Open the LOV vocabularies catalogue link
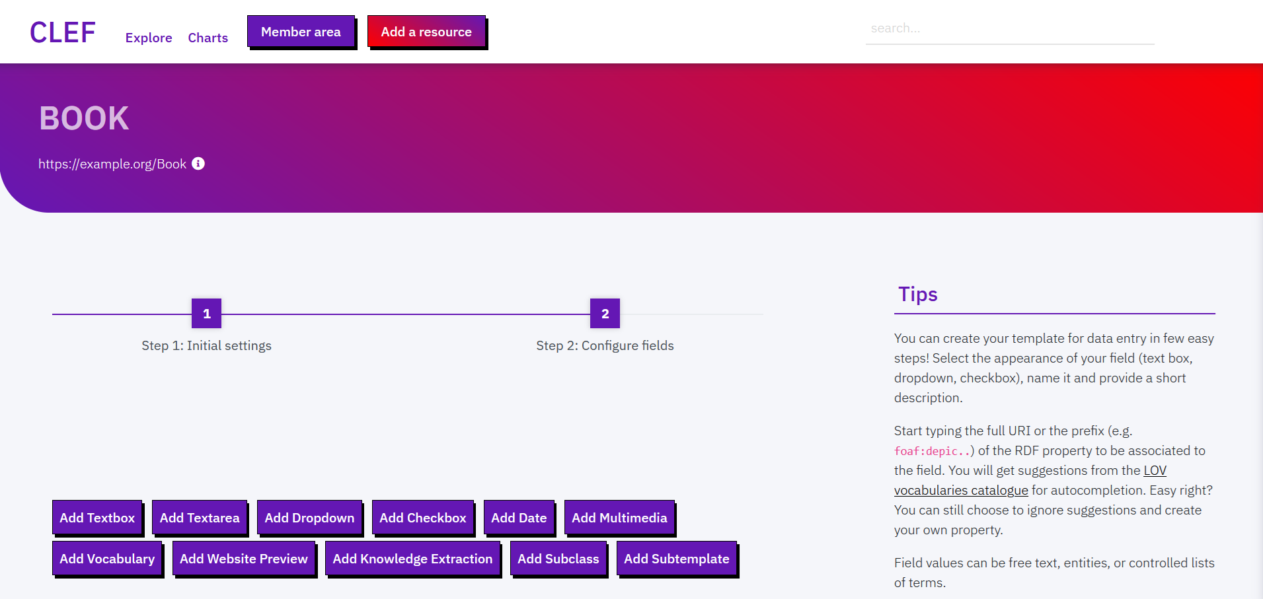Screen dimensions: 1263x599 pyautogui.click(x=960, y=490)
